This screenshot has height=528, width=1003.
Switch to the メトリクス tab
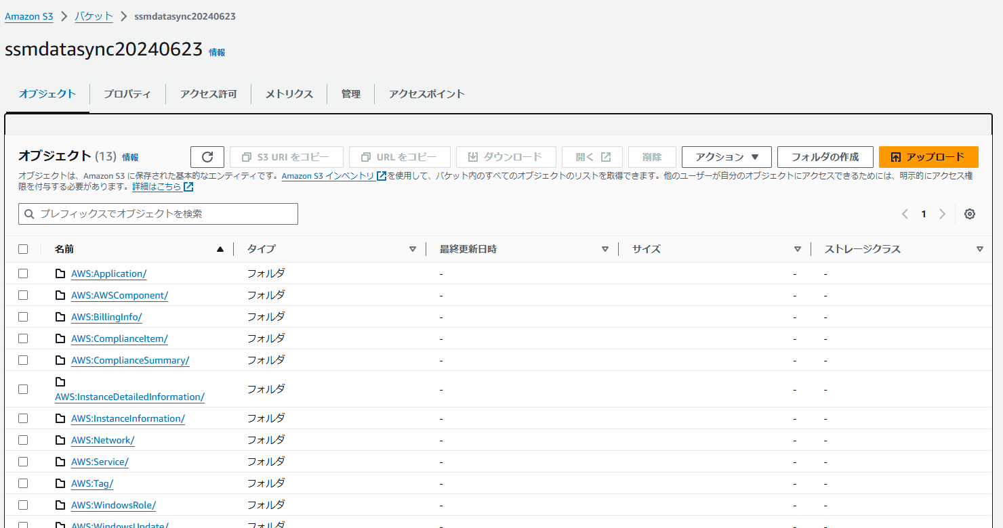(289, 94)
